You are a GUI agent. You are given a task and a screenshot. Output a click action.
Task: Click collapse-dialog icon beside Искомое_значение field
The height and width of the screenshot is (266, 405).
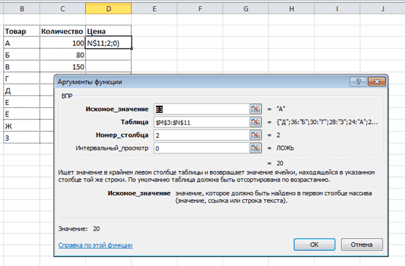pyautogui.click(x=255, y=108)
